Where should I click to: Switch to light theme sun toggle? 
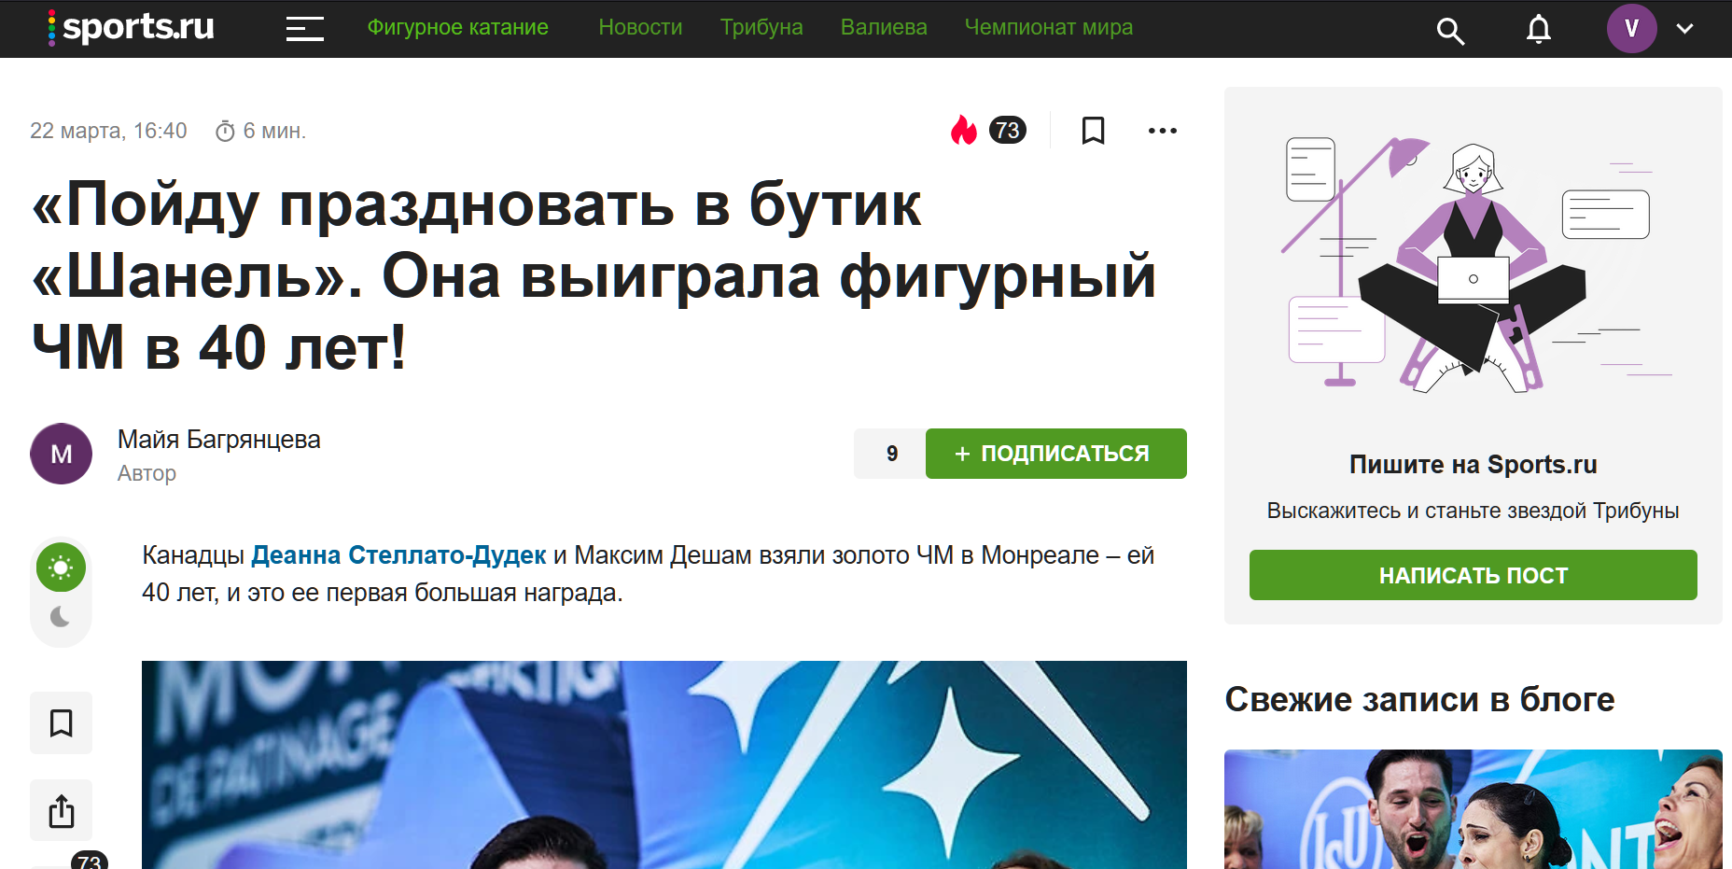tap(61, 568)
